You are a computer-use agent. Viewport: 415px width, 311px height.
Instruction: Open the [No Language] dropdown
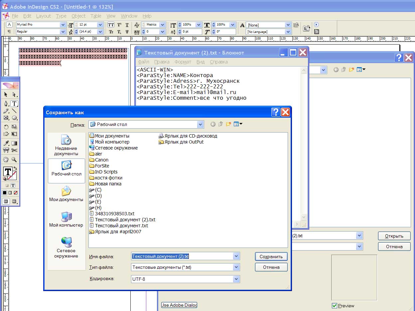coord(288,32)
